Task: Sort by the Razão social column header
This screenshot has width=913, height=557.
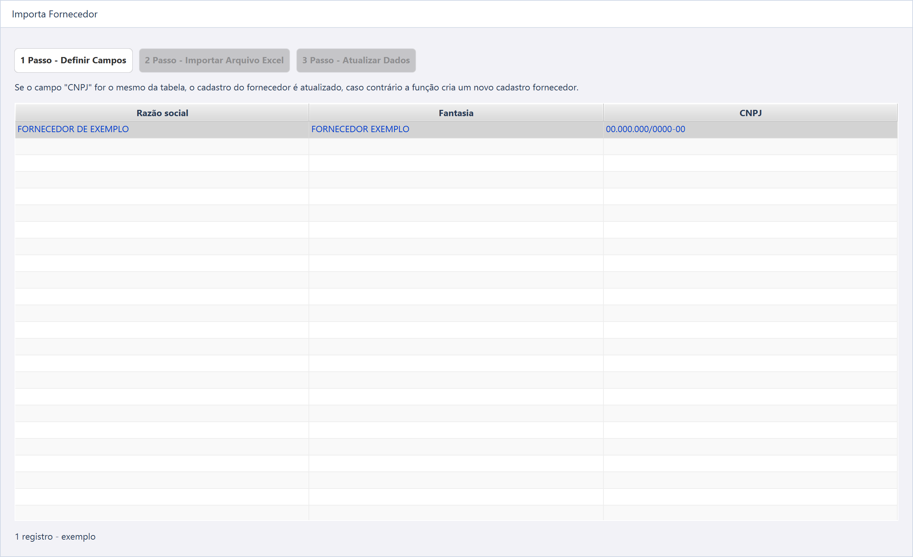Action: (162, 113)
